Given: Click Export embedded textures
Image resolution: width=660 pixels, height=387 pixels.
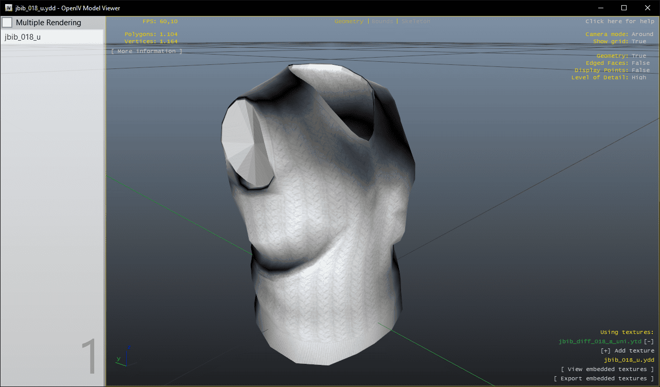Looking at the screenshot, I should click(603, 378).
